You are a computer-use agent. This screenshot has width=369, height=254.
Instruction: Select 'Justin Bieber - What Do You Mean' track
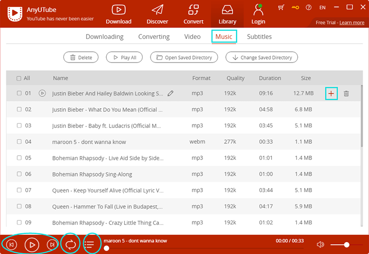107,110
